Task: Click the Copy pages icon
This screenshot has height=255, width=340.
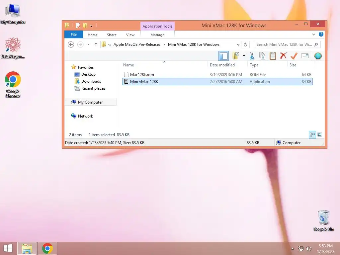Action: pos(262,56)
